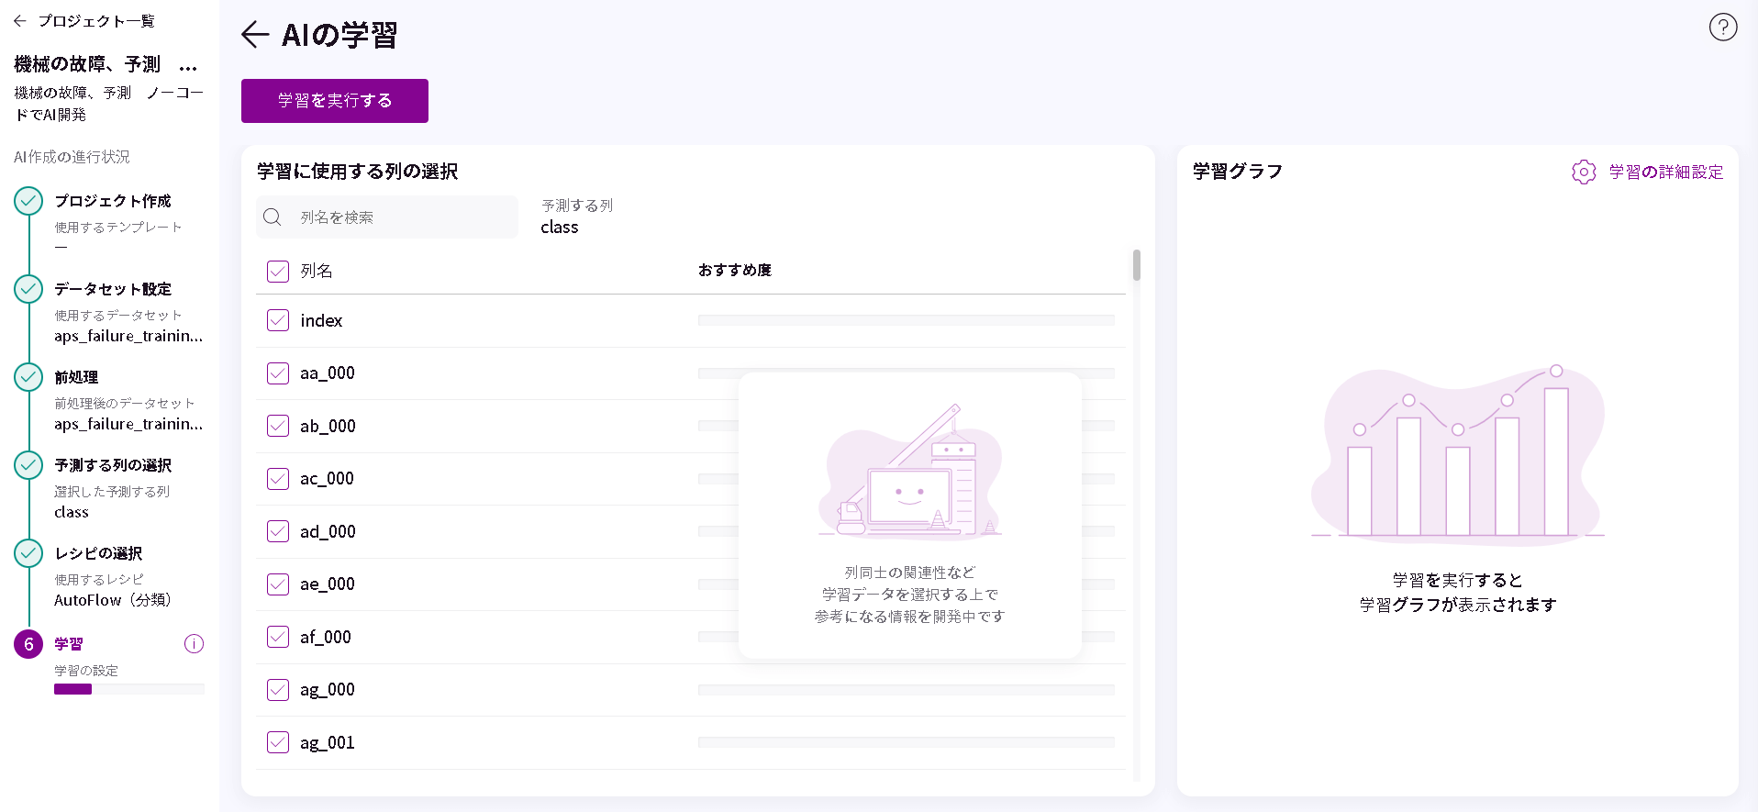Uncheck the ae_000 column checkbox
Image resolution: width=1758 pixels, height=812 pixels.
coord(278,584)
